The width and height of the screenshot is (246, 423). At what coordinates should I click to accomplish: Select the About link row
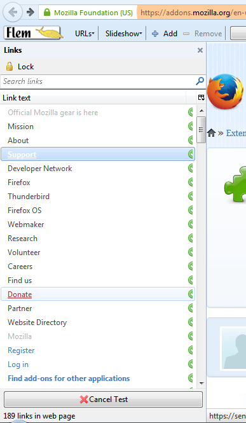pos(98,141)
